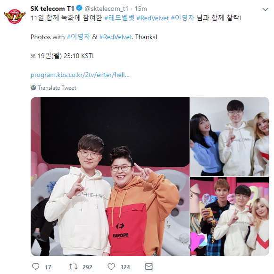Open the bottom-right photo with pink heart

[229, 216]
